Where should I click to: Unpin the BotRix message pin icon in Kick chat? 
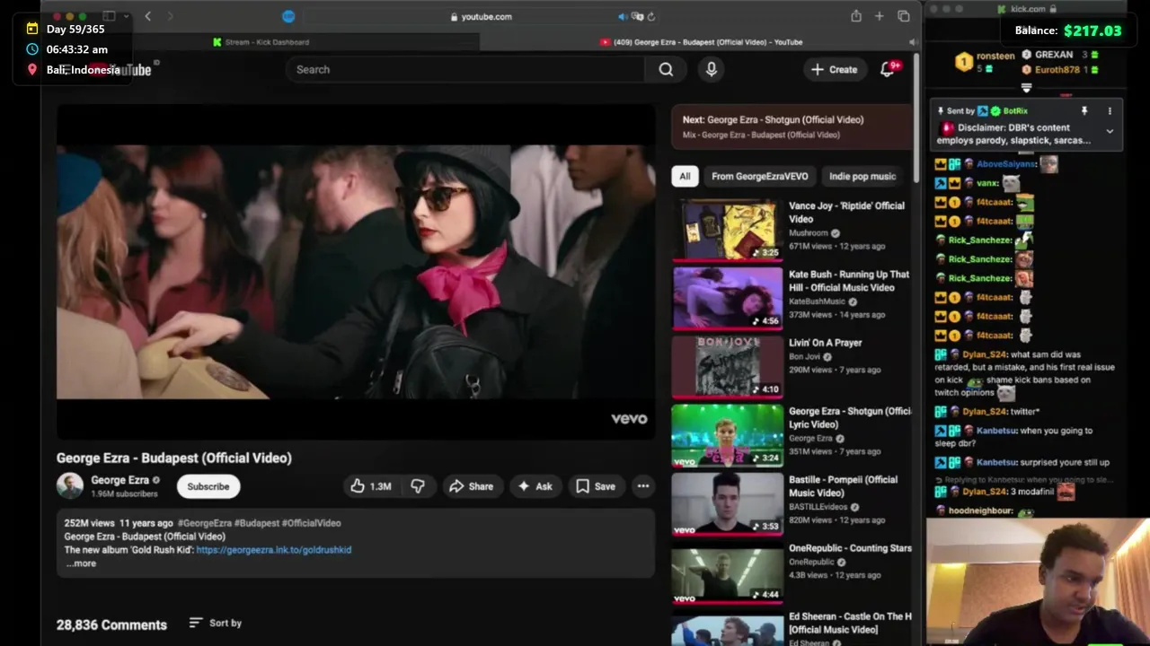(1084, 111)
